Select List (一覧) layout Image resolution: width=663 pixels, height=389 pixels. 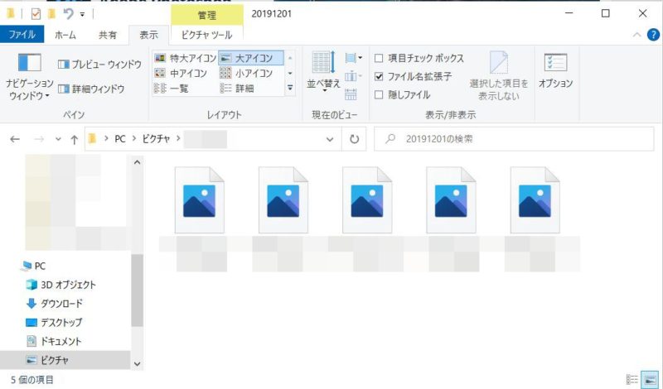click(172, 89)
